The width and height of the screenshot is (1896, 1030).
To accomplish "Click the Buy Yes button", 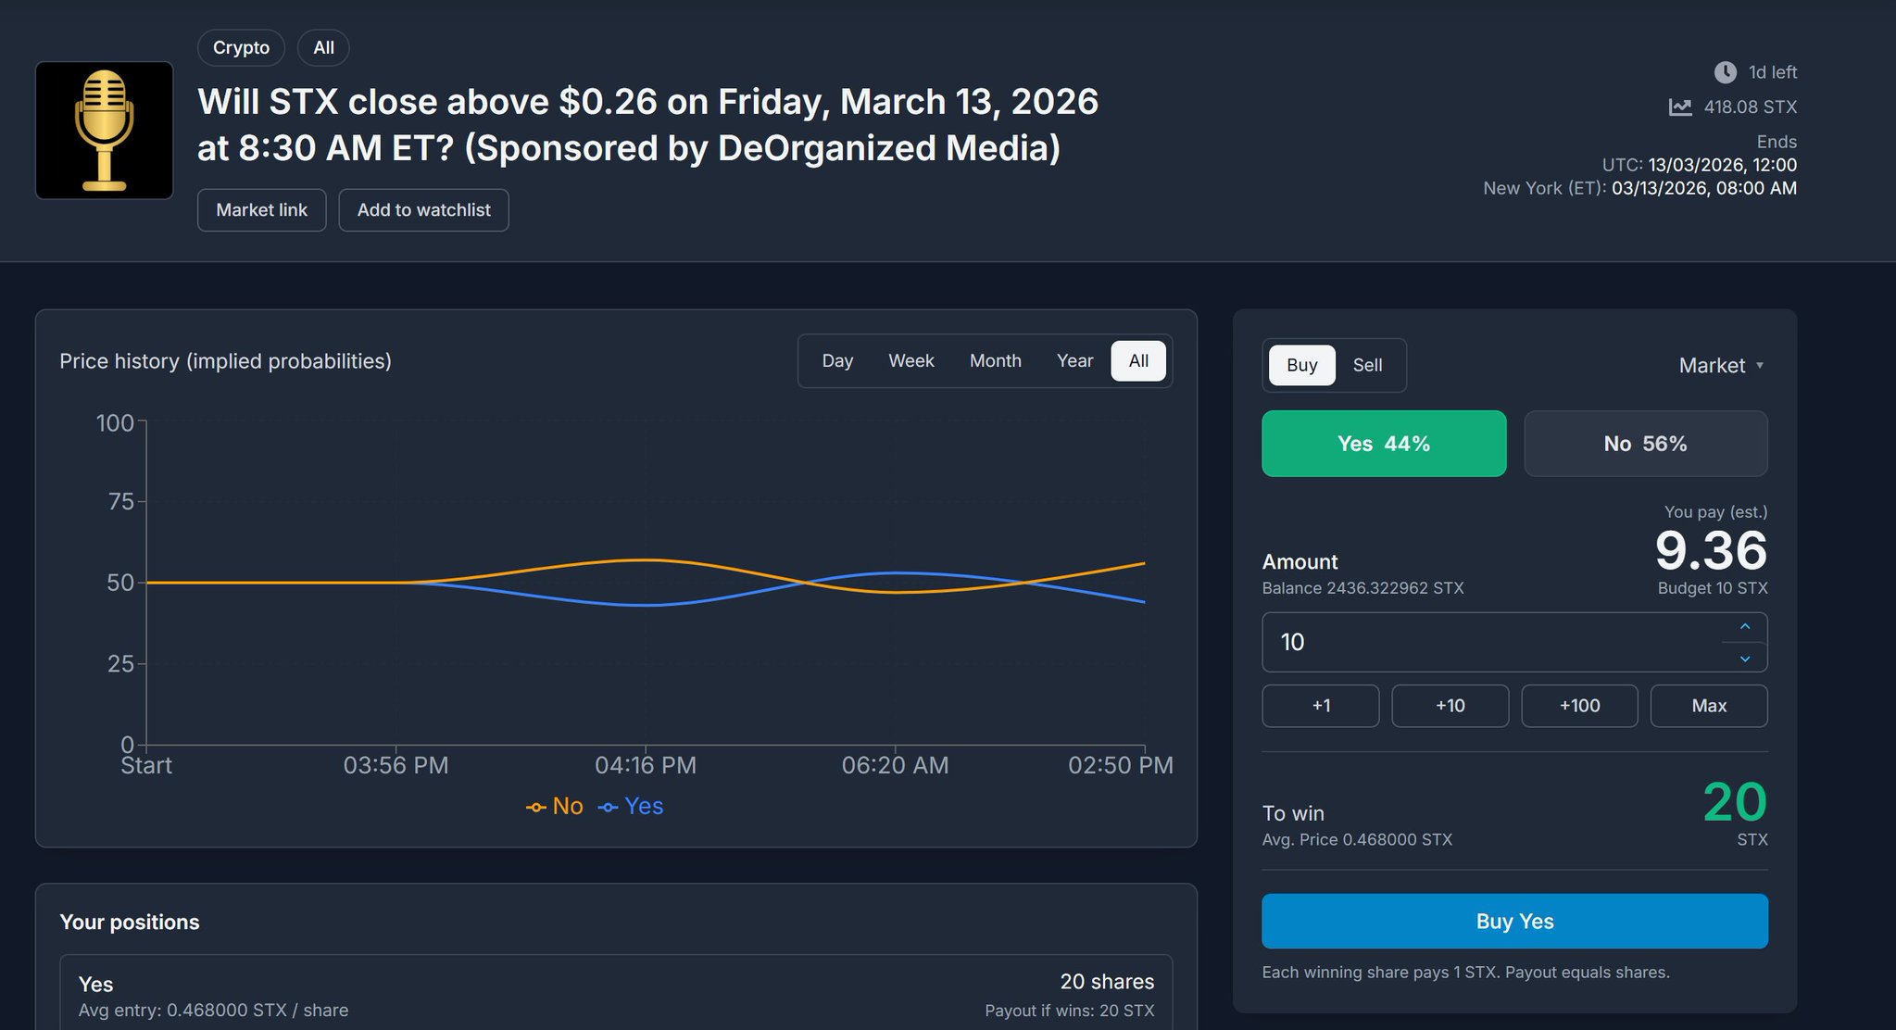I will point(1513,921).
